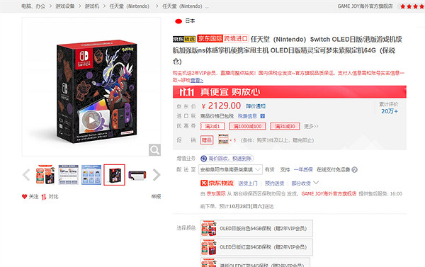The image size is (425, 267).
Task: Claim the 满31减30 coupon
Action: [x=285, y=126]
